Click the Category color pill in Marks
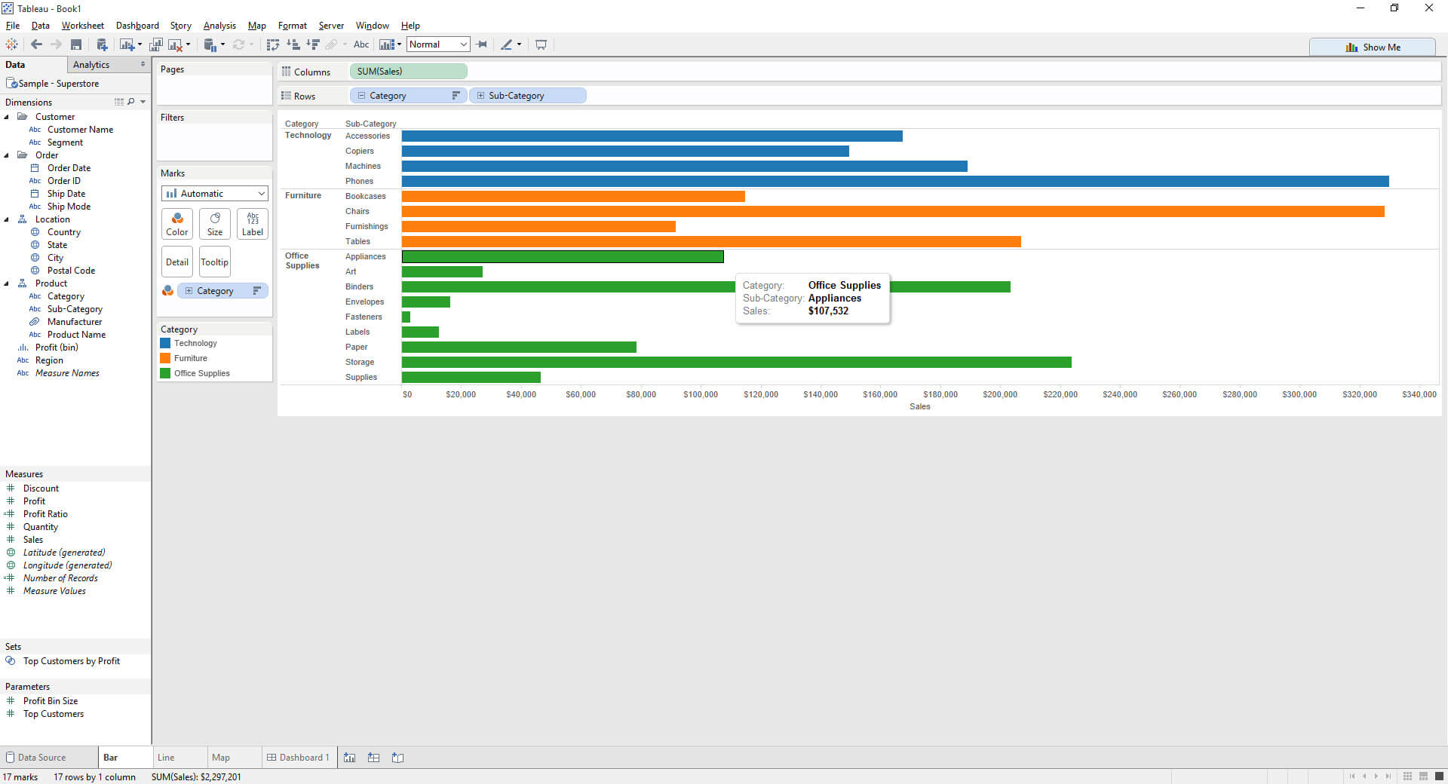This screenshot has height=784, width=1448. point(222,291)
